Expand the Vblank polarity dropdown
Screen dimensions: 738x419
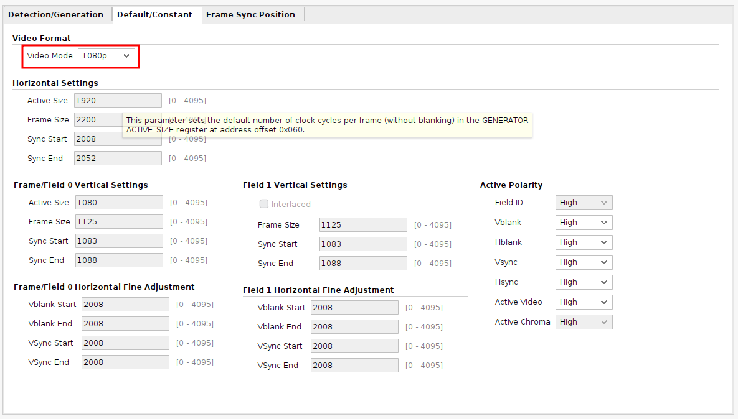pyautogui.click(x=584, y=223)
